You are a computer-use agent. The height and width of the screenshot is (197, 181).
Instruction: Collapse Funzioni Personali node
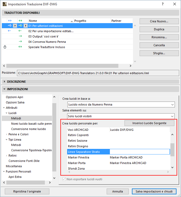coord(4,171)
